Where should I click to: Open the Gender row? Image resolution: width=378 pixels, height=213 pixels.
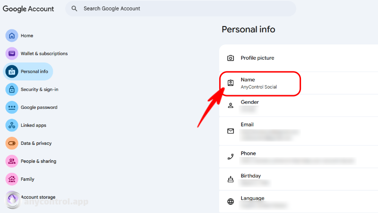pos(299,106)
